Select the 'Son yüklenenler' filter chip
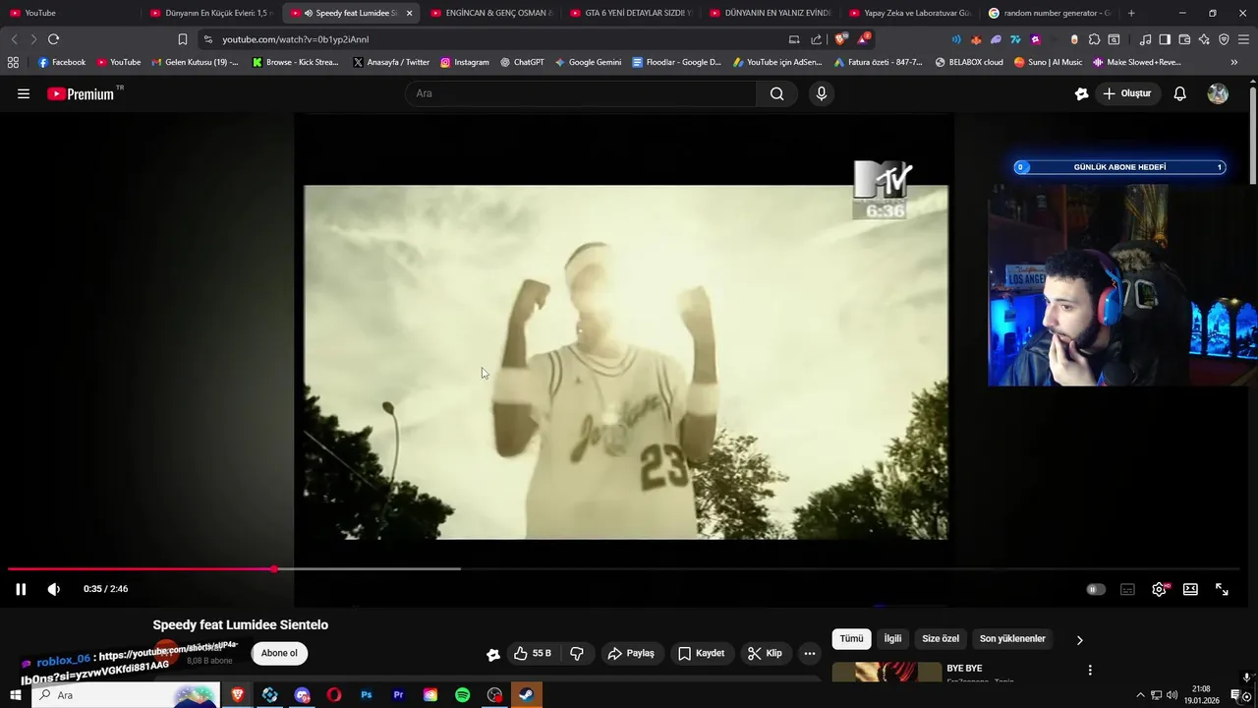1258x708 pixels. click(x=1012, y=639)
